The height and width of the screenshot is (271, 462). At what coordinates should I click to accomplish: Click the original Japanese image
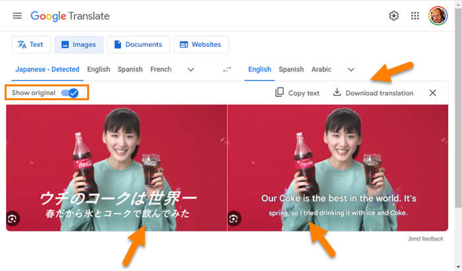117,167
